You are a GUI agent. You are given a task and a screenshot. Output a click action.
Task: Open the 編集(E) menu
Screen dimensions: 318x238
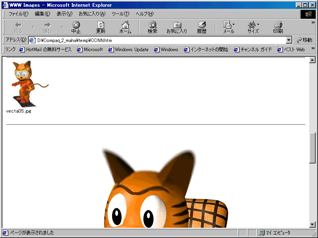coord(42,14)
